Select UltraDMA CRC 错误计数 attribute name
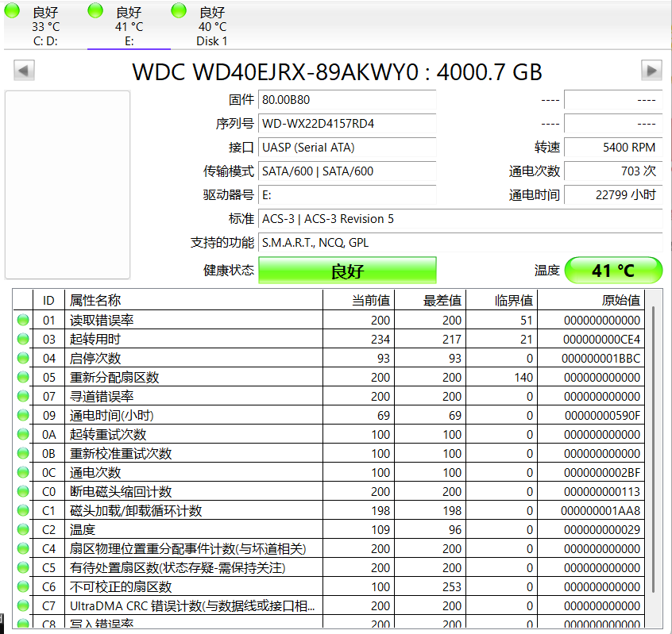This screenshot has width=672, height=634. click(192, 606)
